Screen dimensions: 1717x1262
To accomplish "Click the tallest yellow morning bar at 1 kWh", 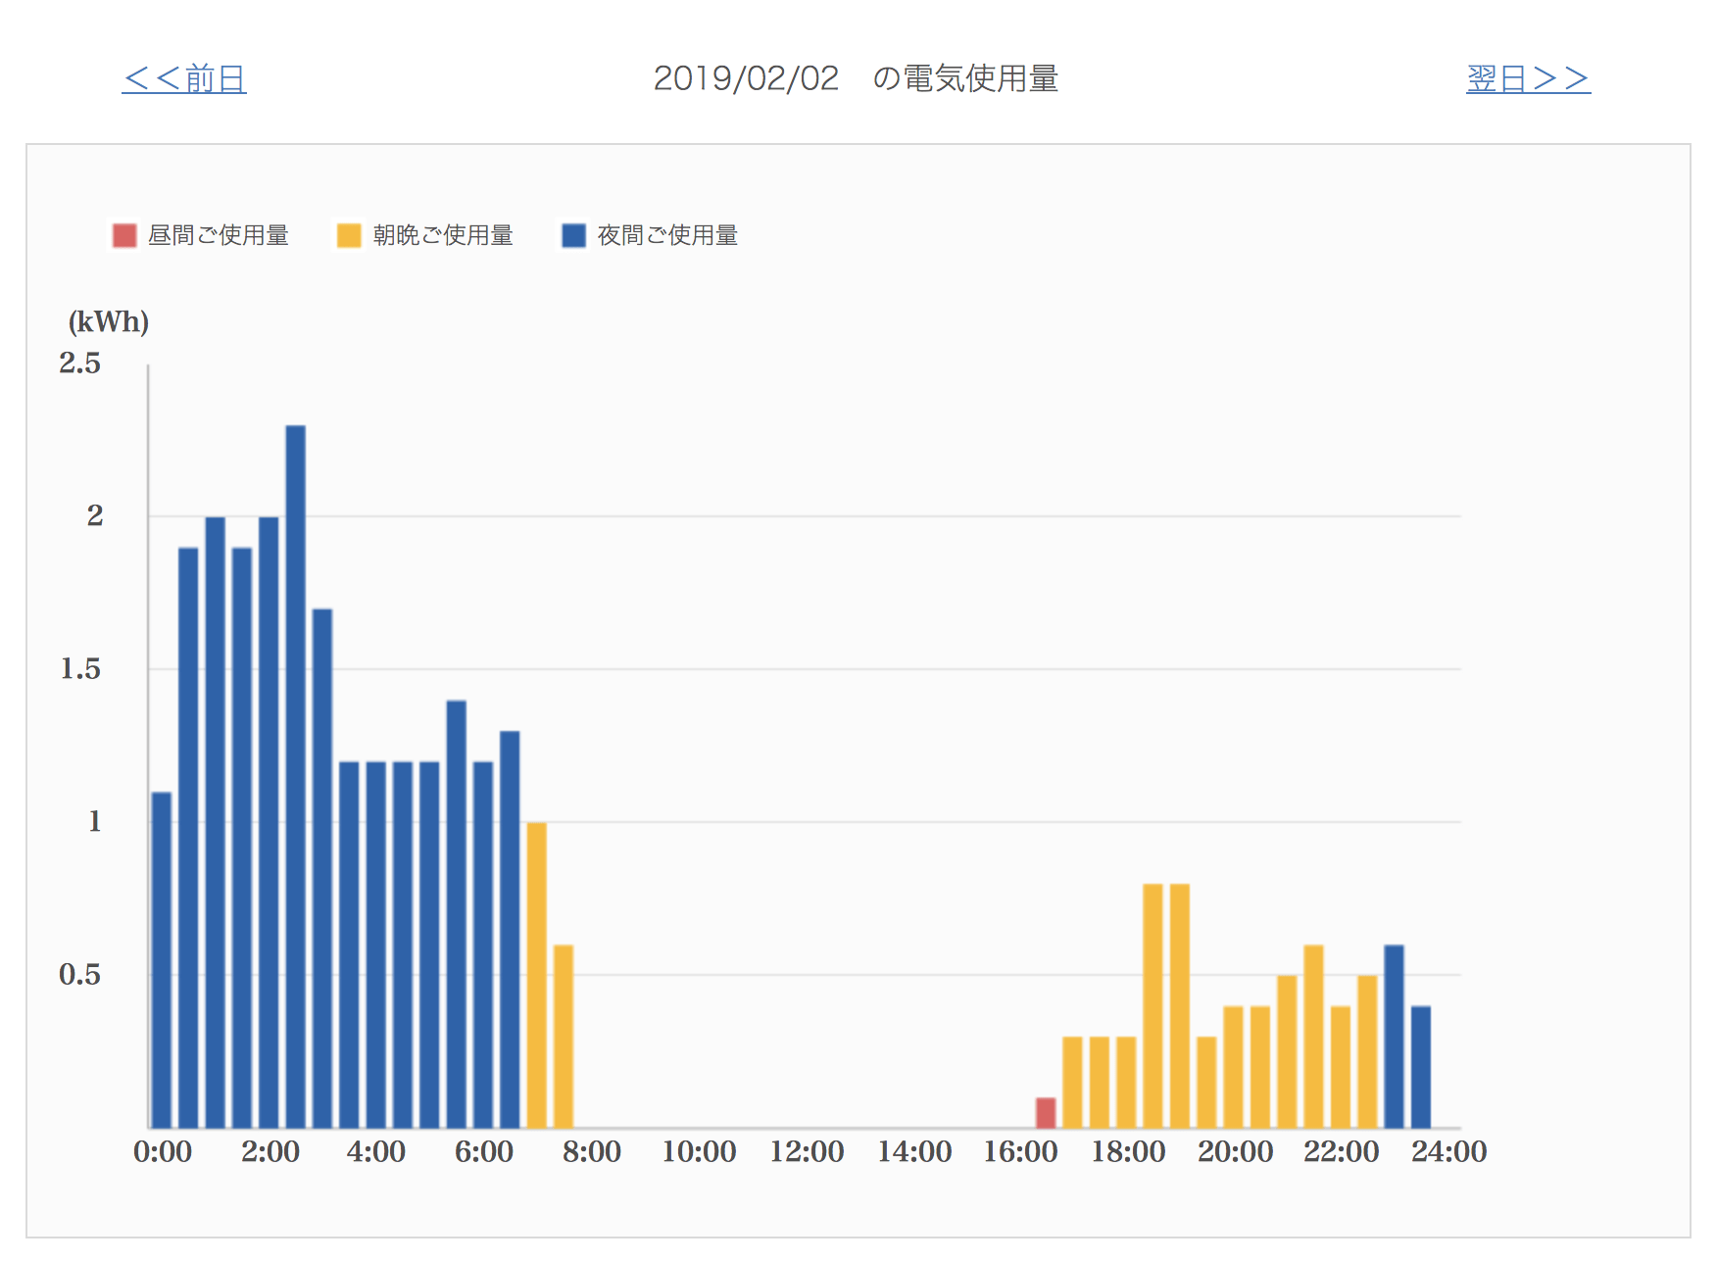I will [x=536, y=975].
